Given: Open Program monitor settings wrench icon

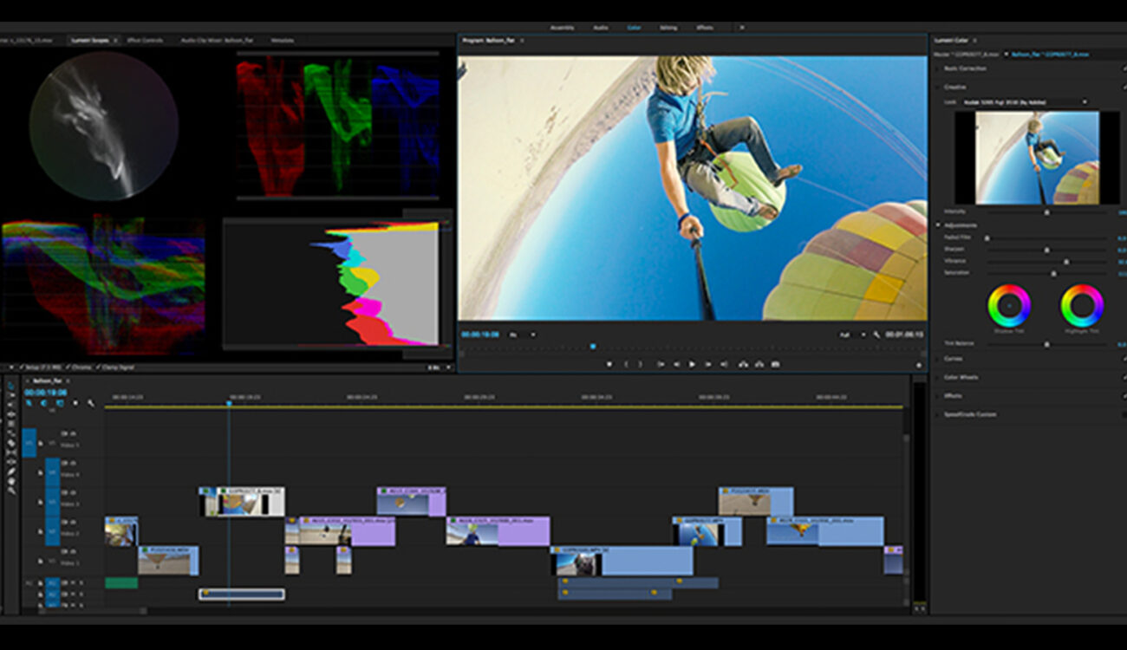Looking at the screenshot, I should click(876, 335).
